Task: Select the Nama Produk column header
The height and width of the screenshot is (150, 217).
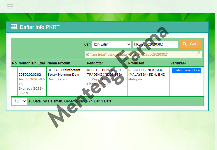Action: click(59, 63)
